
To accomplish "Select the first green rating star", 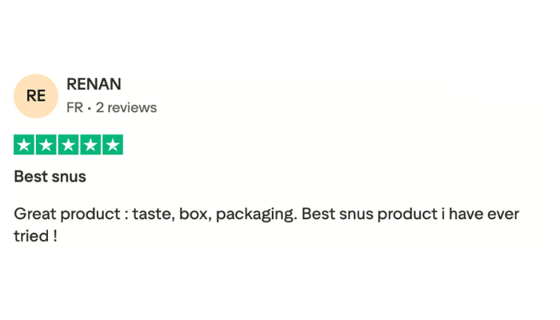I will click(x=24, y=145).
